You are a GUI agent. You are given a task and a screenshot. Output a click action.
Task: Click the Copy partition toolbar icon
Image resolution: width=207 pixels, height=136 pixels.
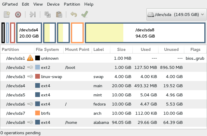47,14
